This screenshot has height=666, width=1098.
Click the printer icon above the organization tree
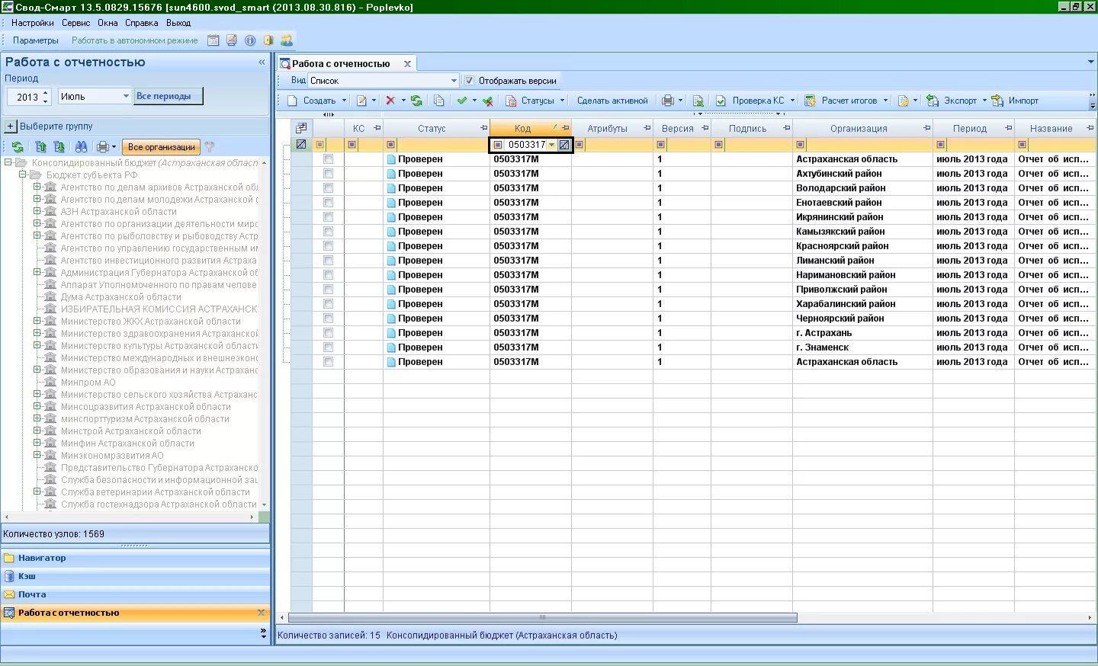pos(103,147)
